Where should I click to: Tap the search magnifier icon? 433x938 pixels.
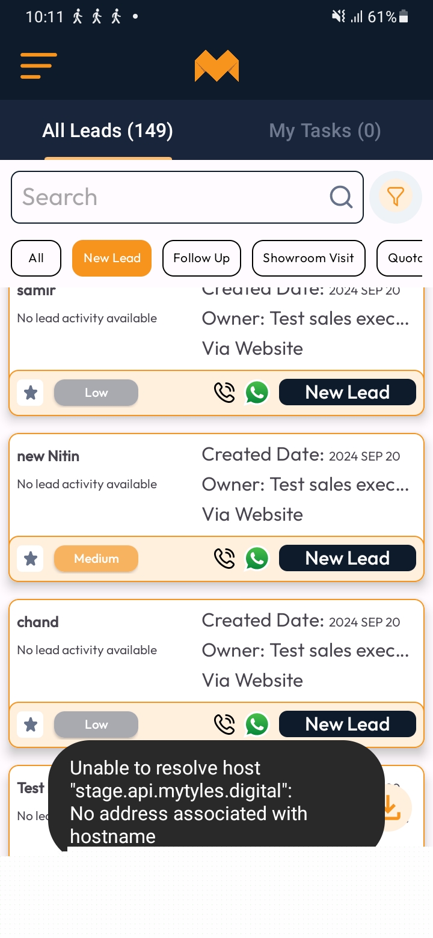341,197
